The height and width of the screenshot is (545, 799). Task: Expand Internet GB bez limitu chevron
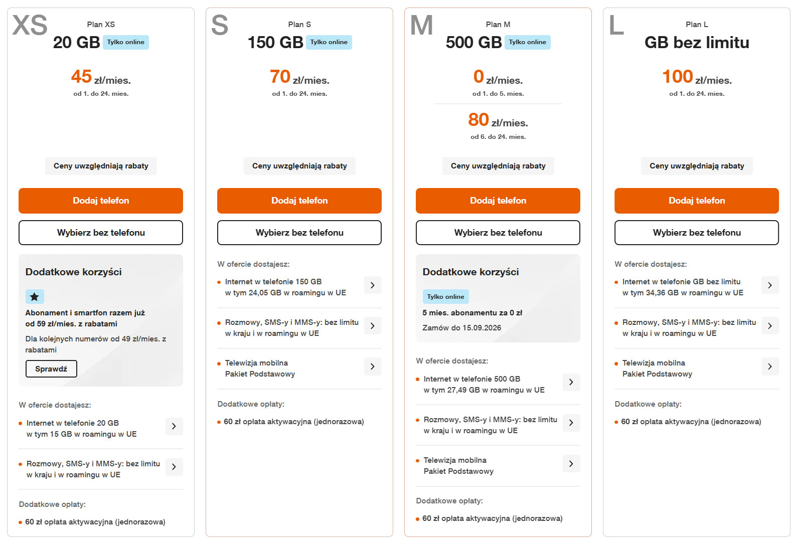[770, 285]
